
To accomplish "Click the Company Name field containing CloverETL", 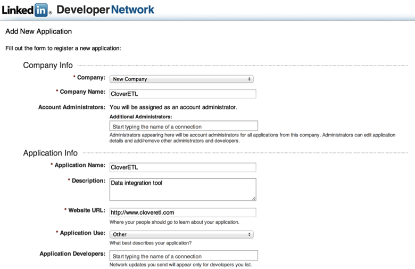I will [182, 94].
